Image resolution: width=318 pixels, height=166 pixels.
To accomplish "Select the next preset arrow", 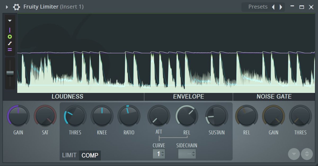I will (281, 7).
